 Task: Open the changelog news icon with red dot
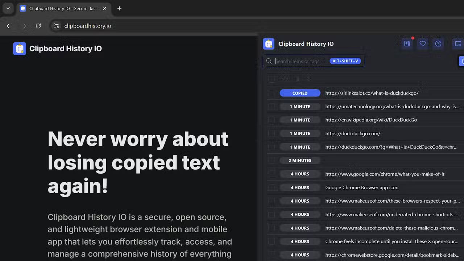tap(407, 44)
